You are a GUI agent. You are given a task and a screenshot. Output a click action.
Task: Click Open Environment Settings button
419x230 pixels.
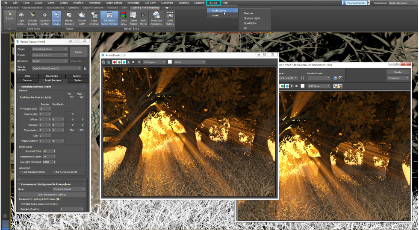52,195
